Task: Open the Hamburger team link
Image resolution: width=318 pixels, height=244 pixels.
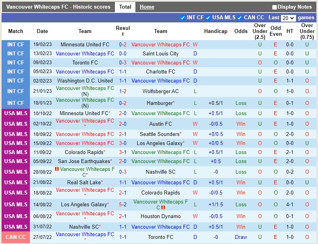Action: tap(160, 103)
